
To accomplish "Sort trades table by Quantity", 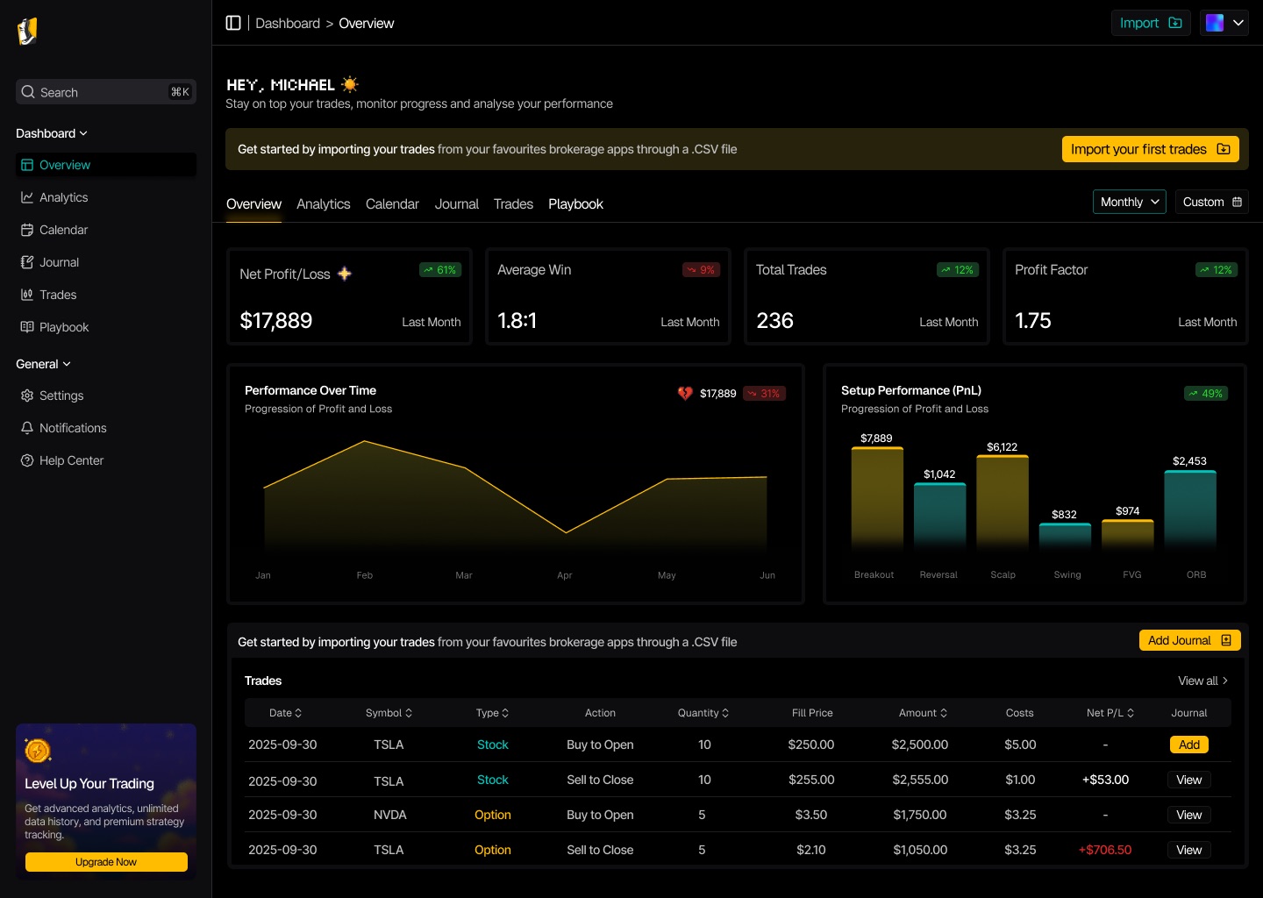I will click(703, 713).
